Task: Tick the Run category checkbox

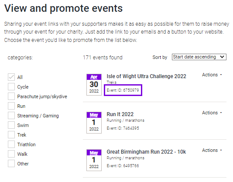Action: 11,106
